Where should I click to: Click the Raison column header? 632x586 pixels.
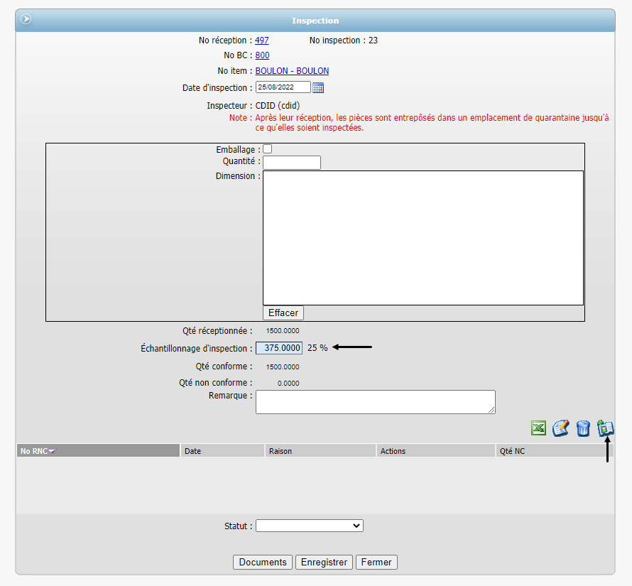(x=280, y=451)
